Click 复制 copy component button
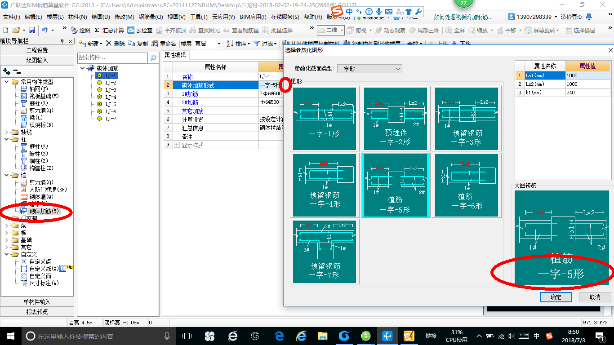 click(x=138, y=44)
